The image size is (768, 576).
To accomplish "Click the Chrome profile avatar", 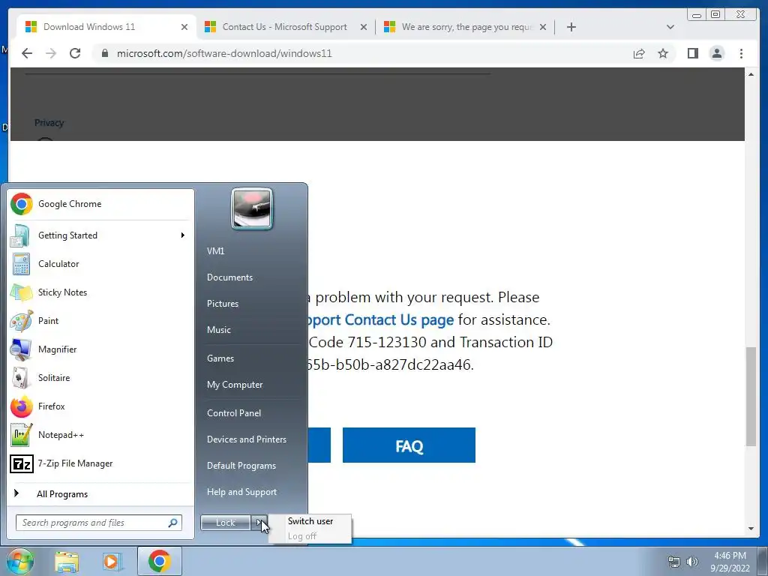I will tap(716, 53).
